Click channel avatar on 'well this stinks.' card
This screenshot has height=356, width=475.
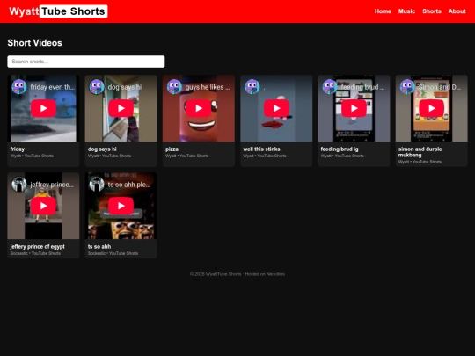[252, 87]
